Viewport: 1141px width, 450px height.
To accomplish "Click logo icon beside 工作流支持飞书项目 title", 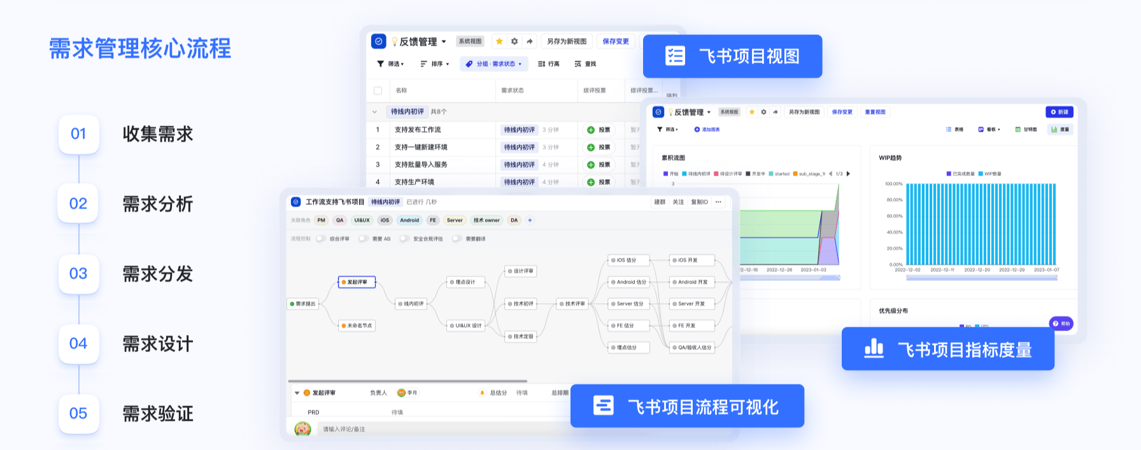I will [x=295, y=202].
